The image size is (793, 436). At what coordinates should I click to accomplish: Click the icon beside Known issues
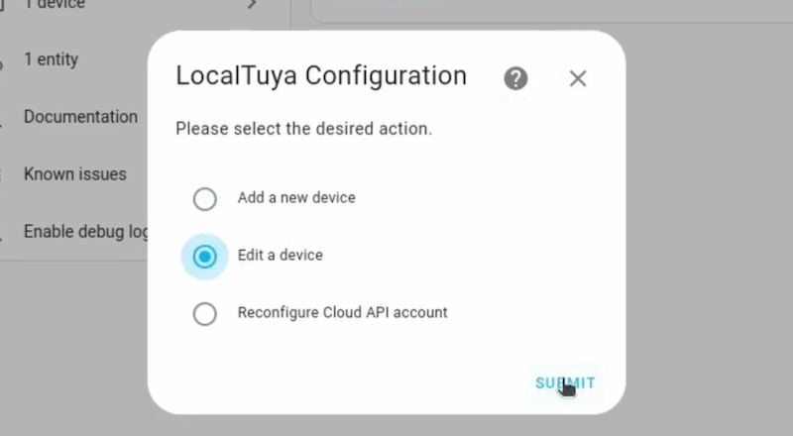3,174
